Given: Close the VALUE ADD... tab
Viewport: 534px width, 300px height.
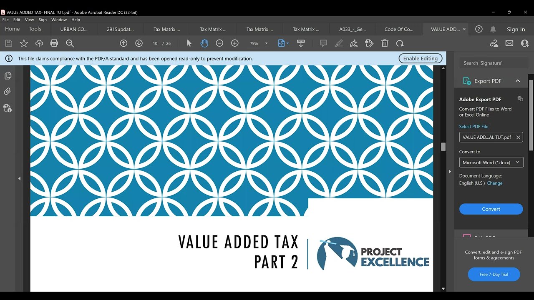Looking at the screenshot, I should [x=465, y=29].
